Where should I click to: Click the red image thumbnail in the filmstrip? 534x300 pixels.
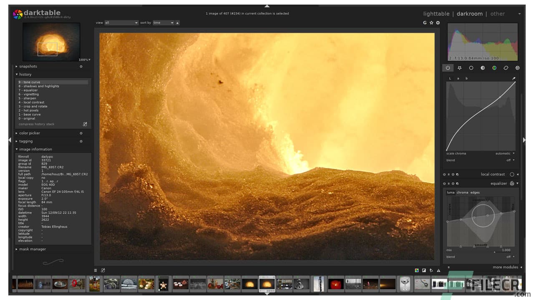pos(336,284)
